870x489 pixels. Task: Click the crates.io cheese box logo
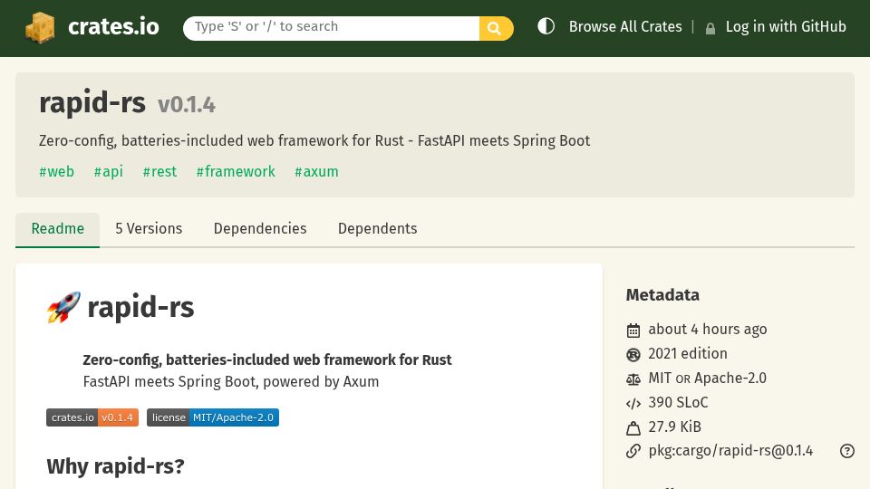pyautogui.click(x=40, y=27)
